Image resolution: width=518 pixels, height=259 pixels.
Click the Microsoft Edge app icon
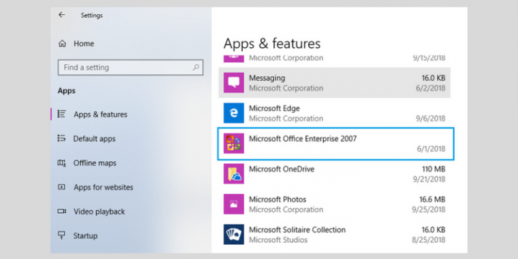click(233, 113)
